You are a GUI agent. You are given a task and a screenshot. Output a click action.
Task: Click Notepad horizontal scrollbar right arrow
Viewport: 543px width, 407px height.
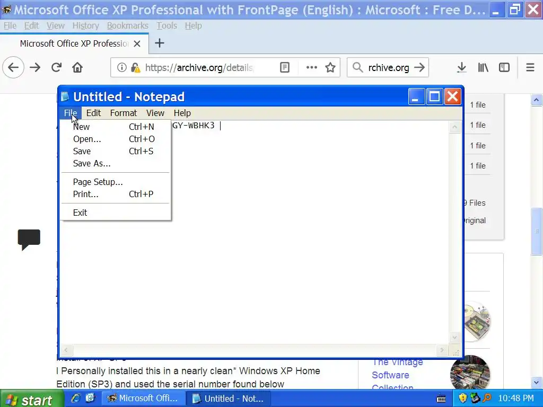click(x=442, y=350)
